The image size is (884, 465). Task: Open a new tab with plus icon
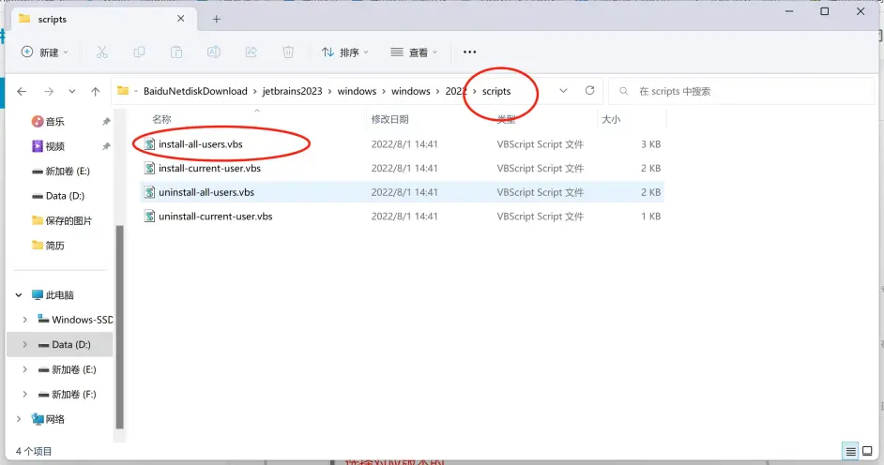coord(217,19)
